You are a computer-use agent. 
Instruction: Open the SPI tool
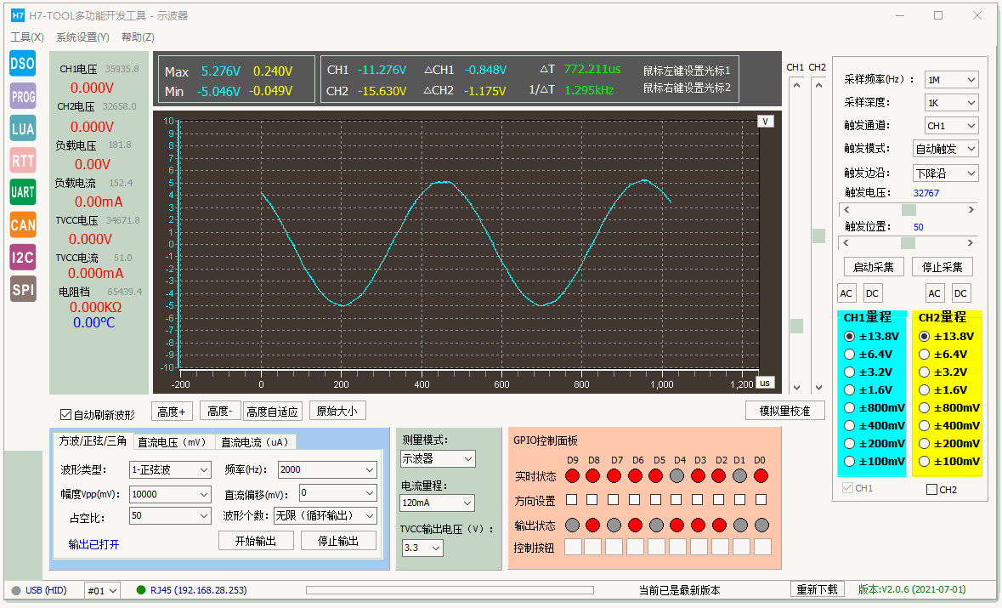(23, 289)
